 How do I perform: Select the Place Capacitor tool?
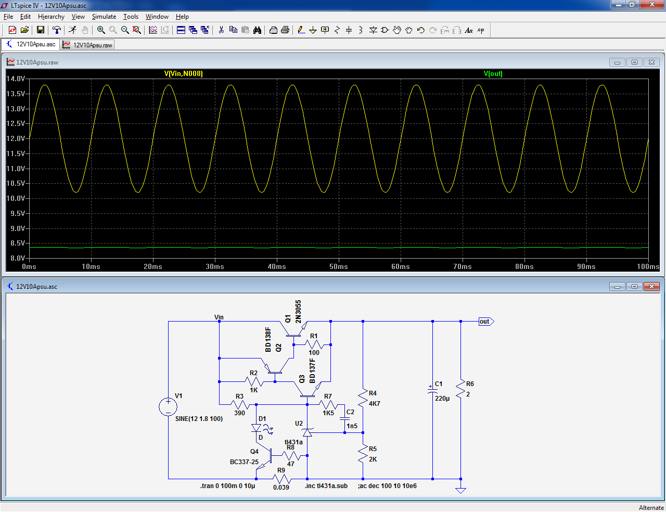point(349,30)
